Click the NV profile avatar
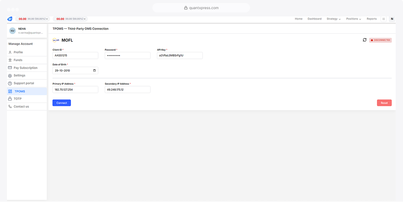This screenshot has width=403, height=202. pos(13,30)
